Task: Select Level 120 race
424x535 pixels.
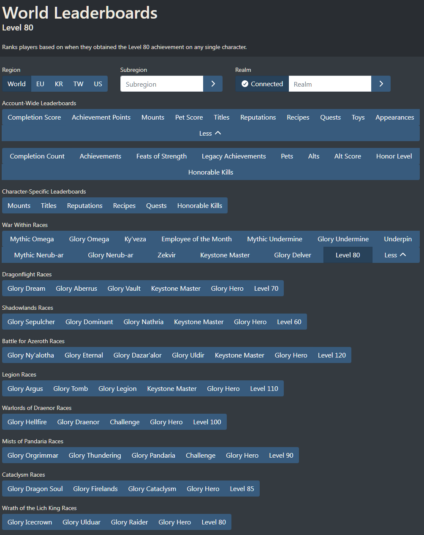Action: point(332,355)
